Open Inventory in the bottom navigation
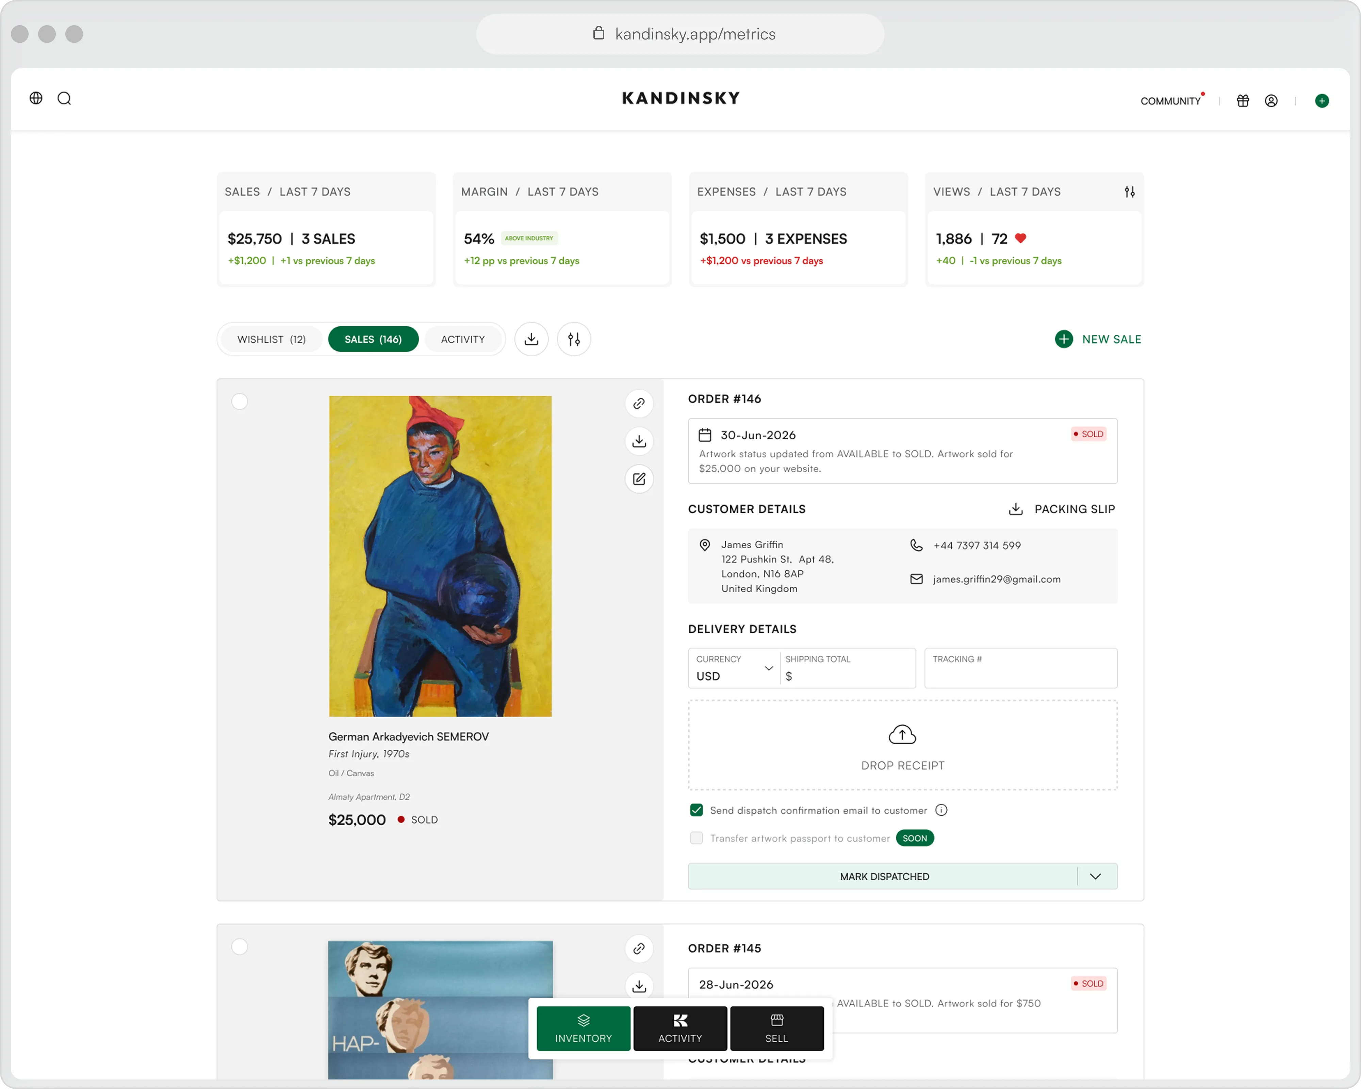 [583, 1028]
